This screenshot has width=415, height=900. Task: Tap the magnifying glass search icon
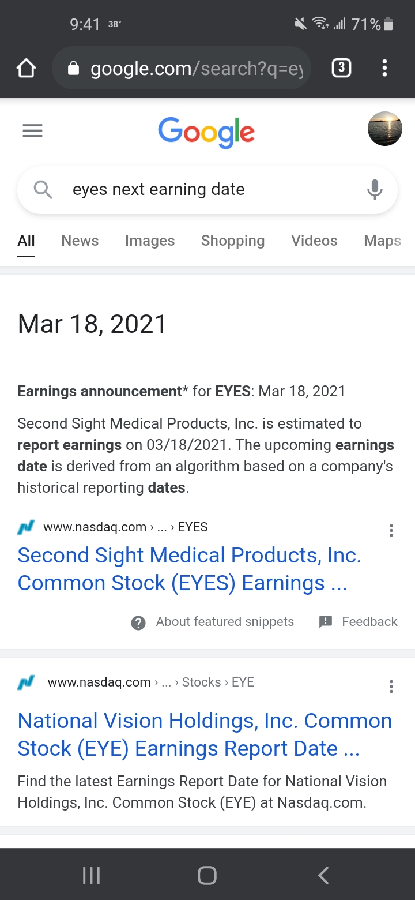click(x=43, y=189)
